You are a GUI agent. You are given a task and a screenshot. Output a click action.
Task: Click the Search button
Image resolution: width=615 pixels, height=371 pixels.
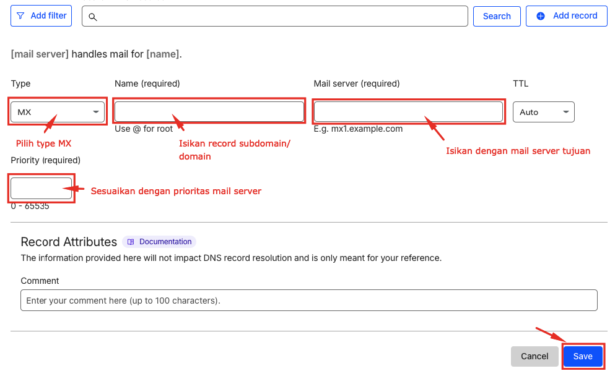497,15
